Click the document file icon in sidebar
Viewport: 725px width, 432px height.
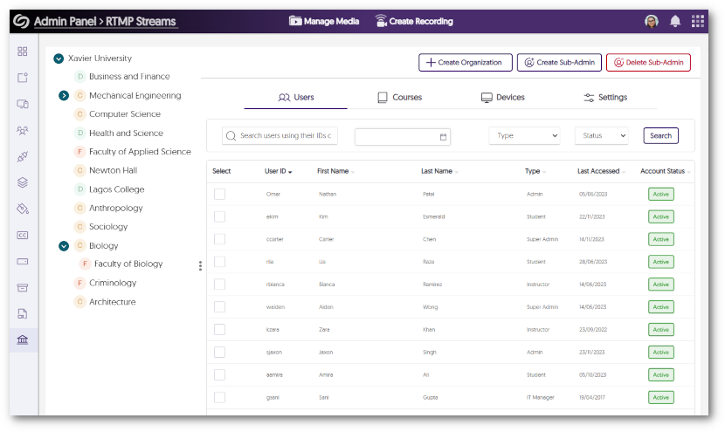tap(22, 313)
